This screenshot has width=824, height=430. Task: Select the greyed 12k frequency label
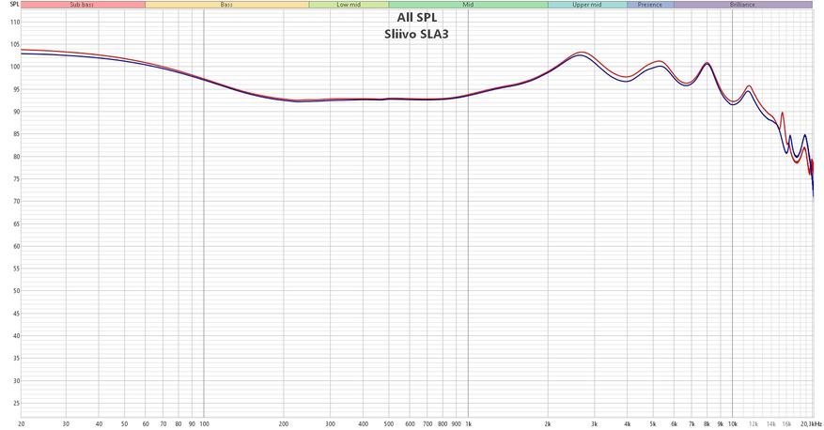(x=754, y=423)
